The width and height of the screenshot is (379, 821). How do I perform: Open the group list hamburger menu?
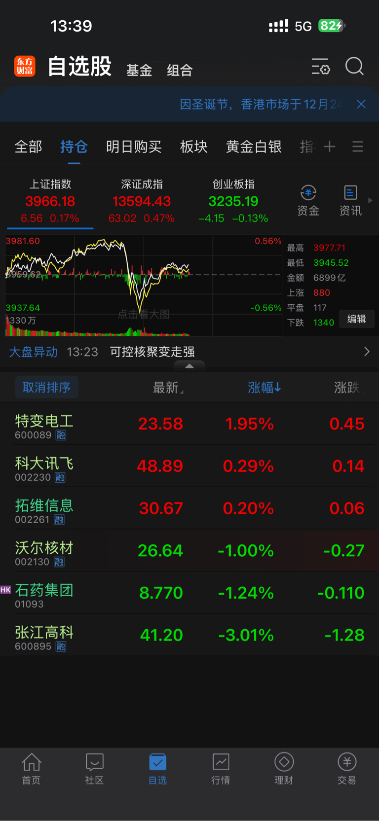[358, 146]
